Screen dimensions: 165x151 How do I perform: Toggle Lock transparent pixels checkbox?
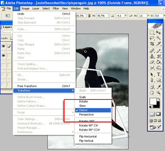11,38
